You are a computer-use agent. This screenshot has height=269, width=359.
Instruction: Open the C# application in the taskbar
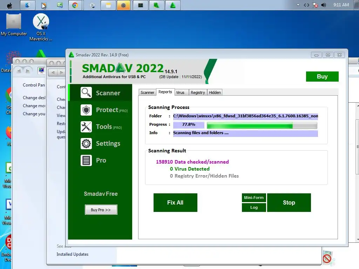click(x=60, y=5)
